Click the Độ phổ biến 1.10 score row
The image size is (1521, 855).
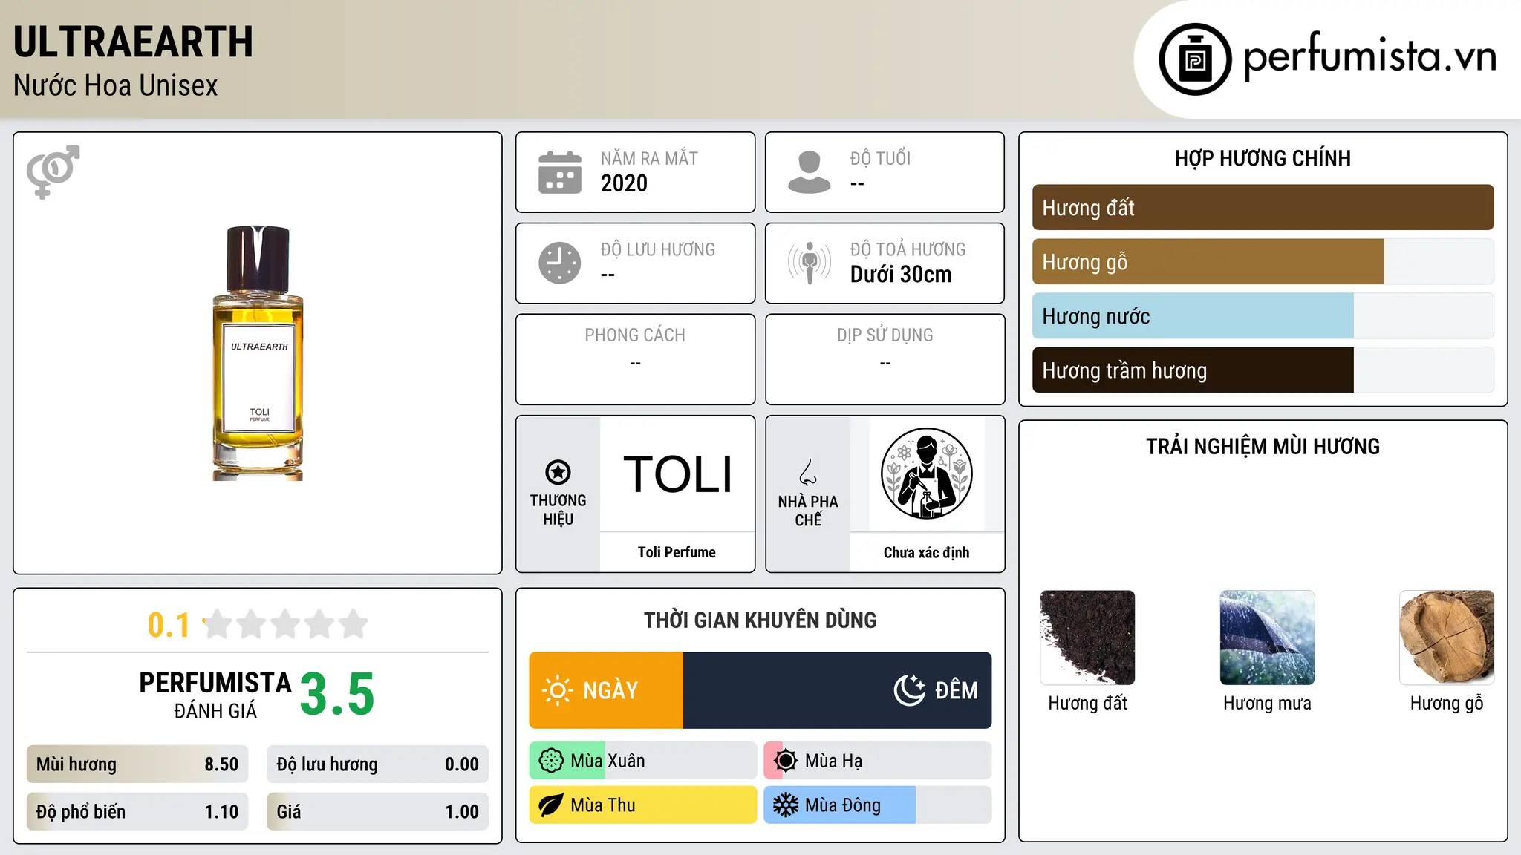pyautogui.click(x=137, y=812)
